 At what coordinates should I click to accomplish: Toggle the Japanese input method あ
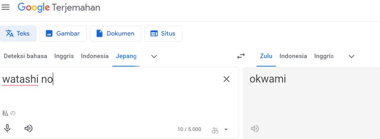215,130
